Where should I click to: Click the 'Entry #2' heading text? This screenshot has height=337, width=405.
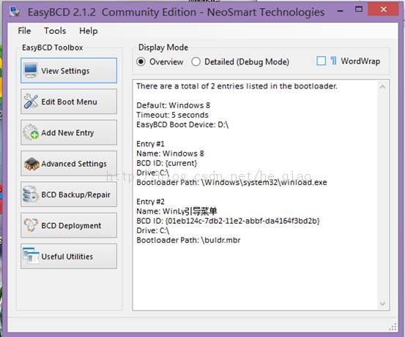(150, 201)
